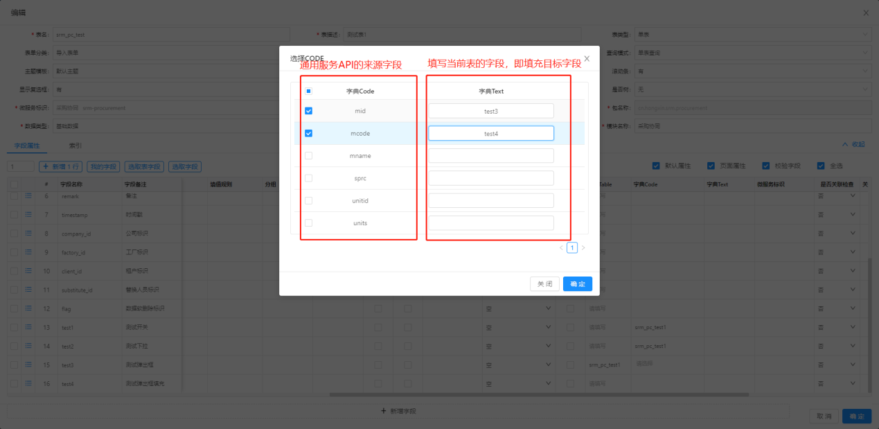This screenshot has height=429, width=879.
Task: Click the 新增字段 bar below the table
Action: coord(398,411)
